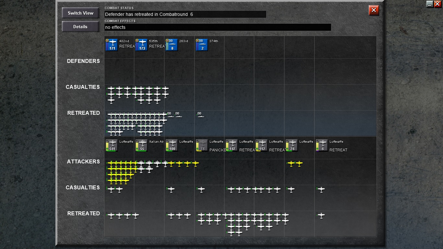The image size is (443, 249).
Task: Select the 535th defender unit icon (173)
Action: [x=141, y=45]
